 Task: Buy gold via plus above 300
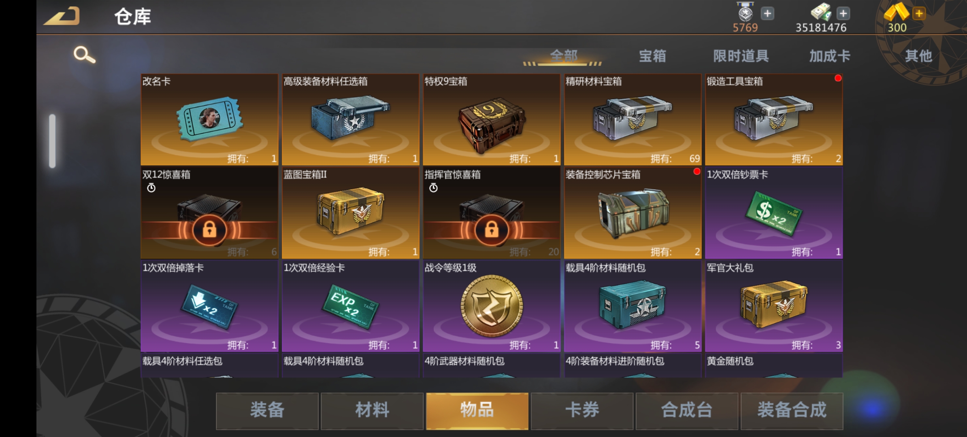[919, 13]
